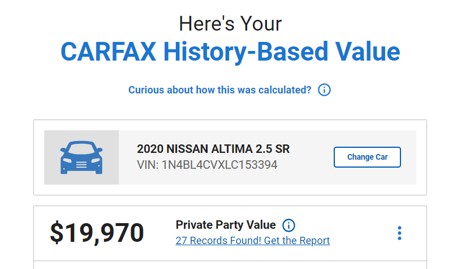Click the gray tile behind the car icon
Screen dimensions: 457x269
(x=81, y=157)
